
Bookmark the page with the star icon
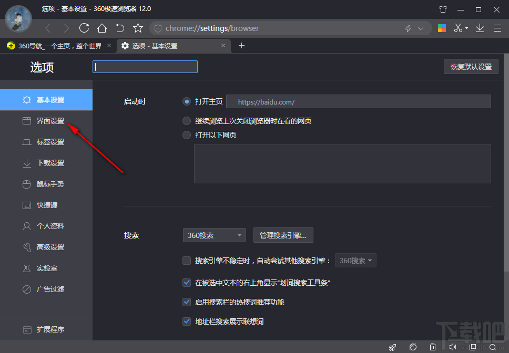138,28
